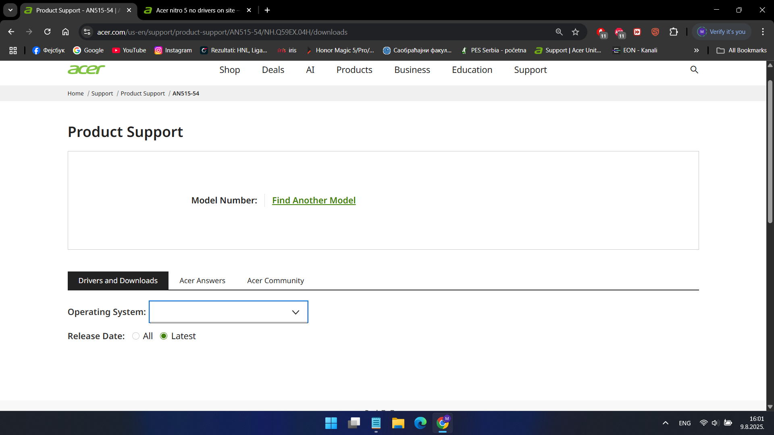
Task: Click Find Another Model link
Action: [x=314, y=200]
